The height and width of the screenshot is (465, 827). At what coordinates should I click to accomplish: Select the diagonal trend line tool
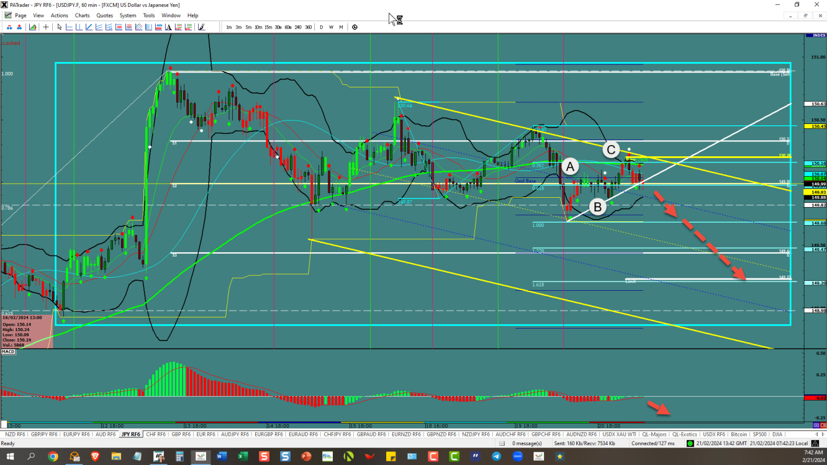[89, 27]
